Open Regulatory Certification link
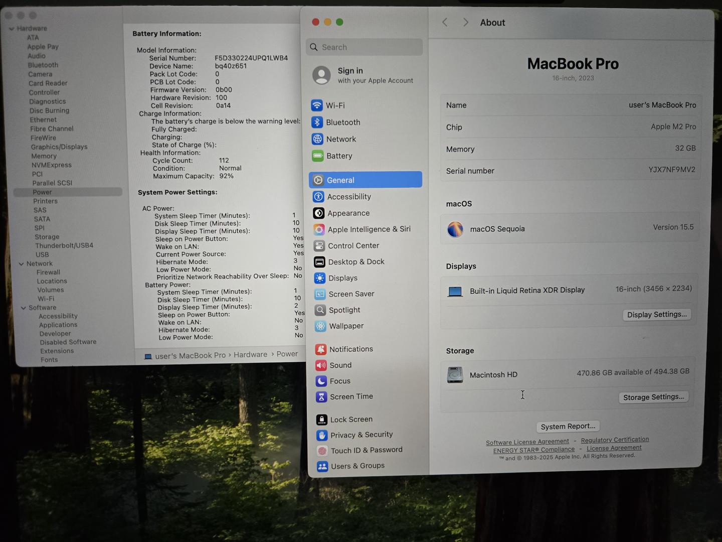Viewport: 722px width, 542px height. (x=615, y=440)
